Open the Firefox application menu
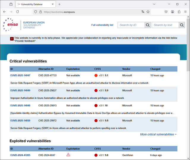The width and height of the screenshot is (190, 160). (x=185, y=12)
